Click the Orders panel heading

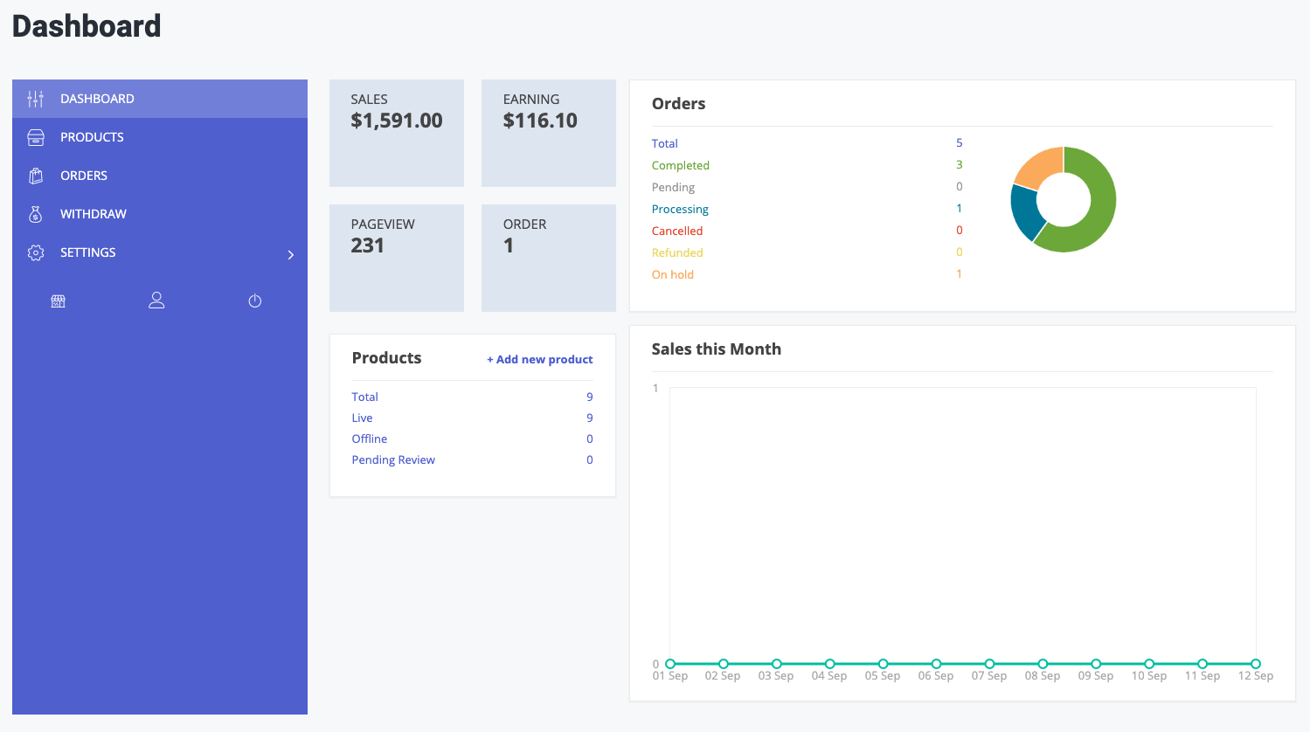pos(678,103)
